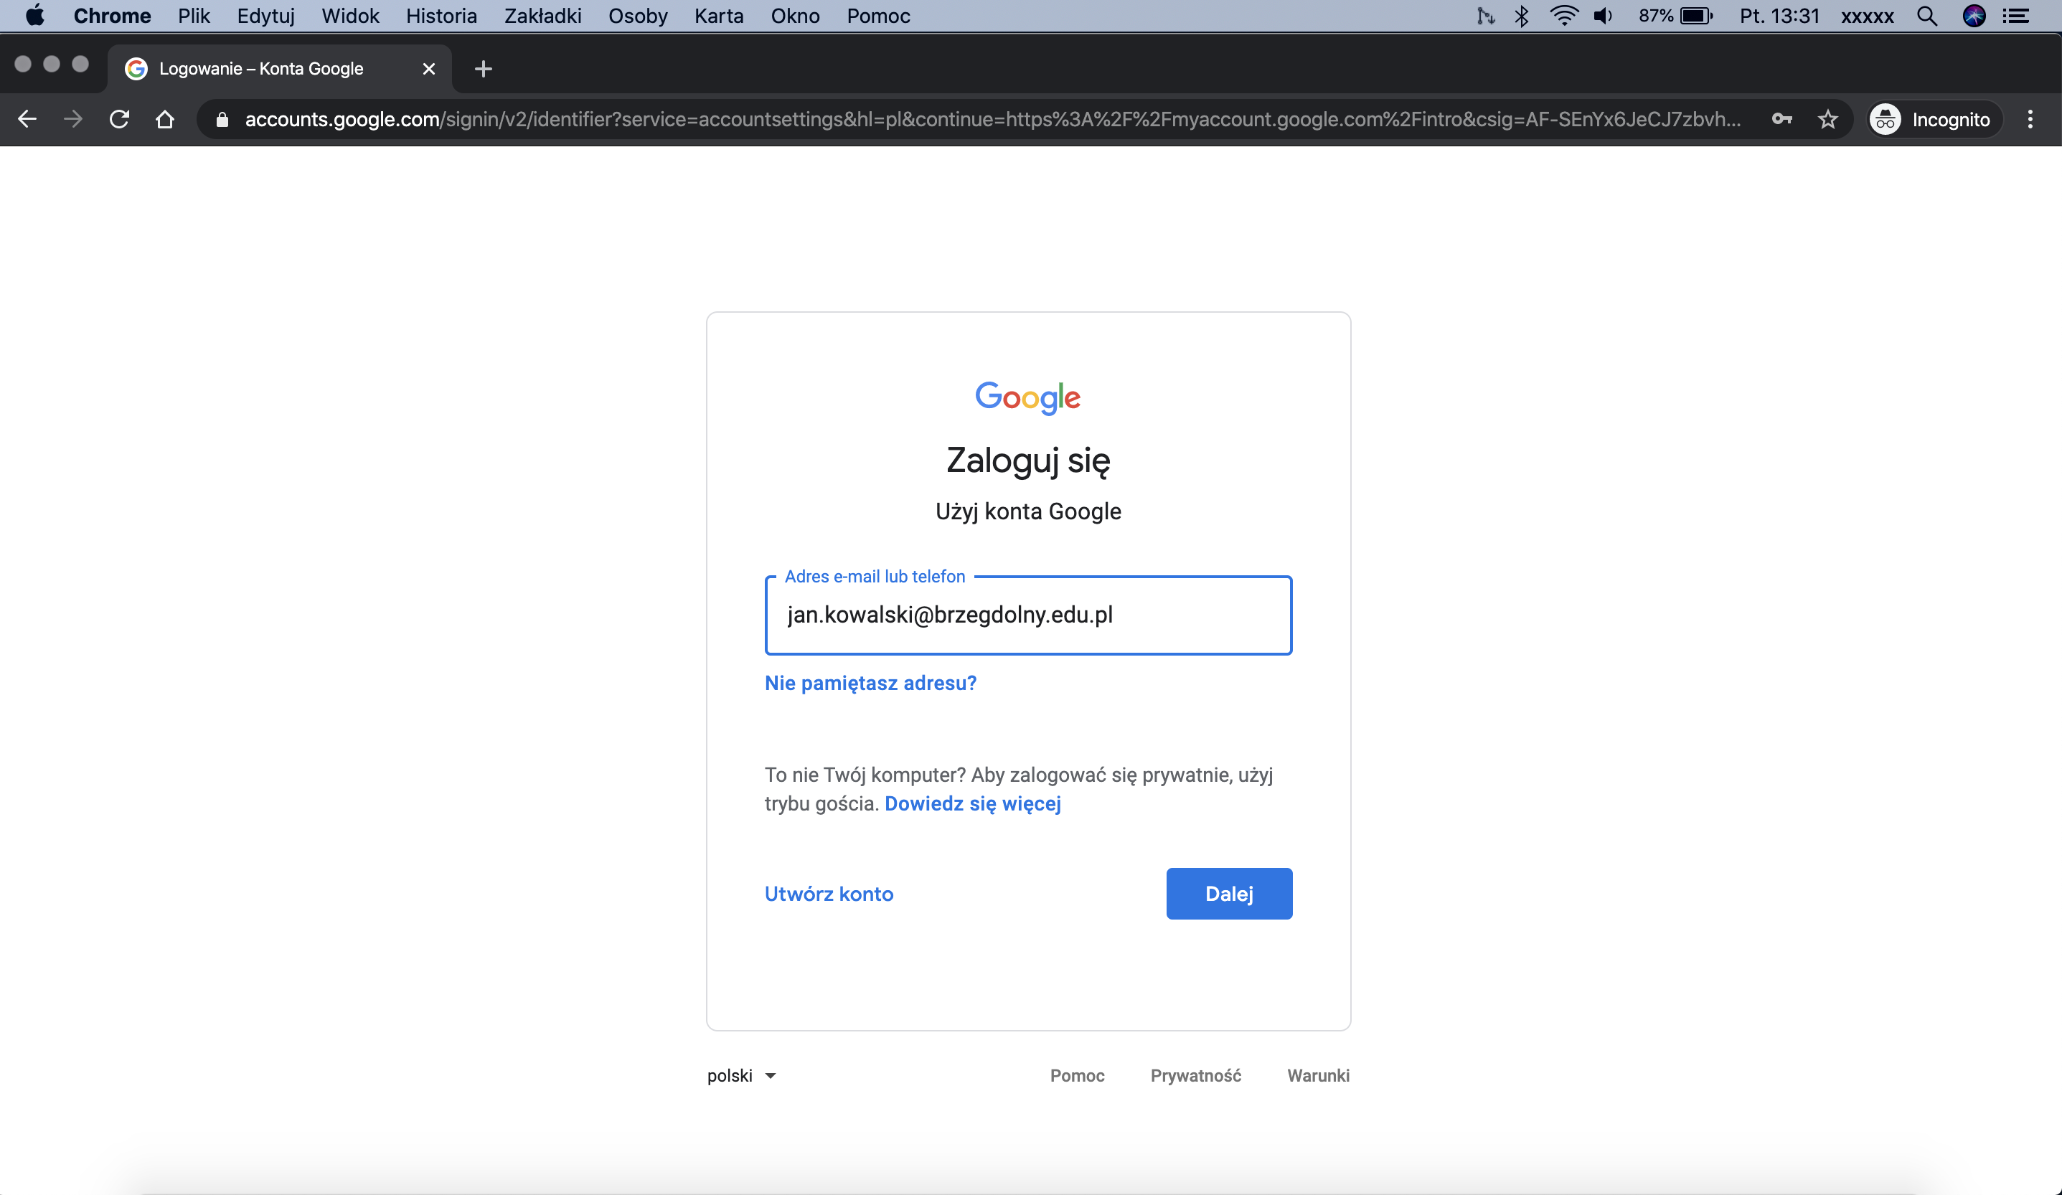2062x1195 pixels.
Task: Open the script menu icon left of Bluetooth
Action: 1485,16
